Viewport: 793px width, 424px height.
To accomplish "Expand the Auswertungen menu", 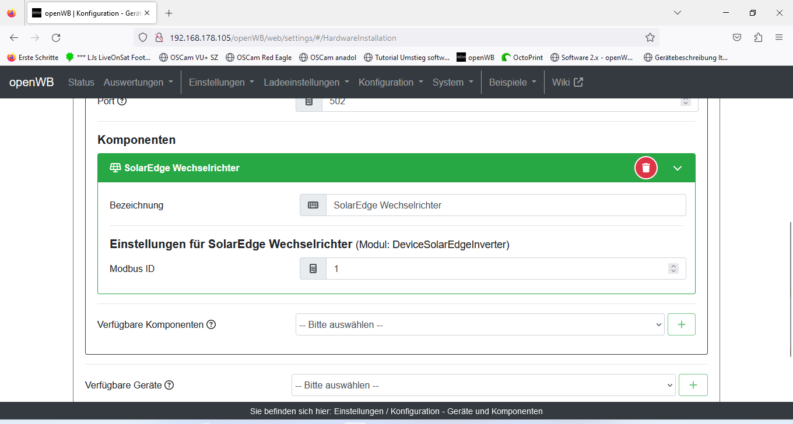I will click(x=139, y=82).
